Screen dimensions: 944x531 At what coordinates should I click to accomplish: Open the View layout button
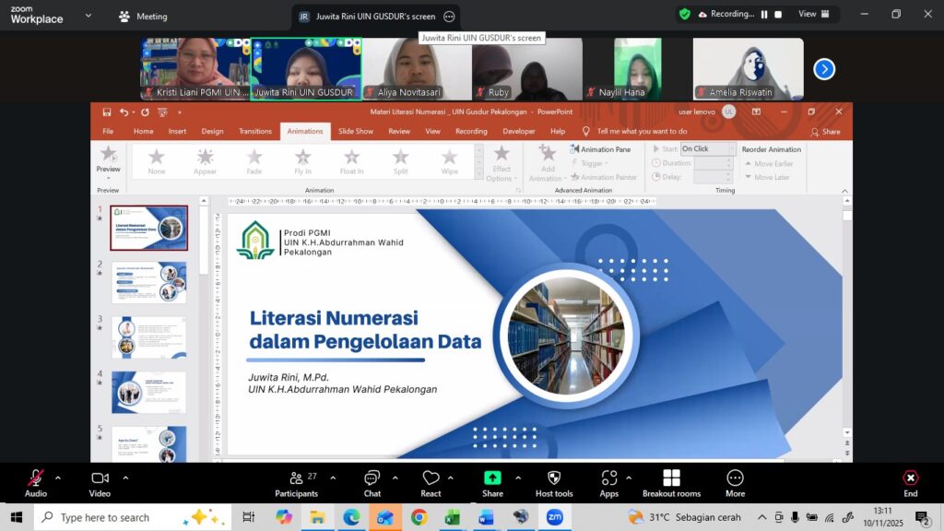point(813,15)
